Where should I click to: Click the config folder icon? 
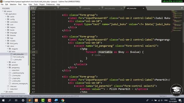tap(8, 19)
